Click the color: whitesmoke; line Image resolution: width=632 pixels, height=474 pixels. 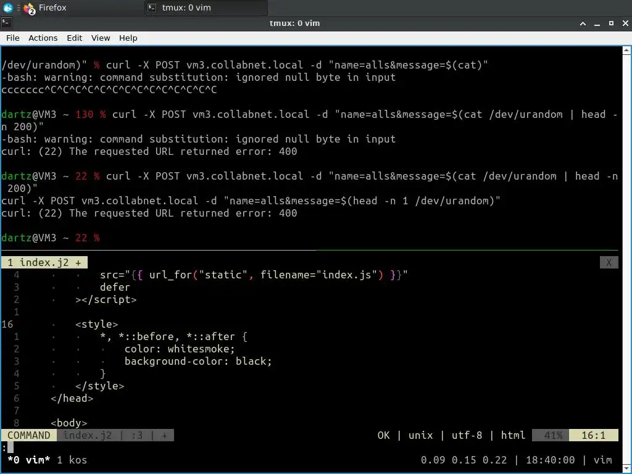click(180, 349)
